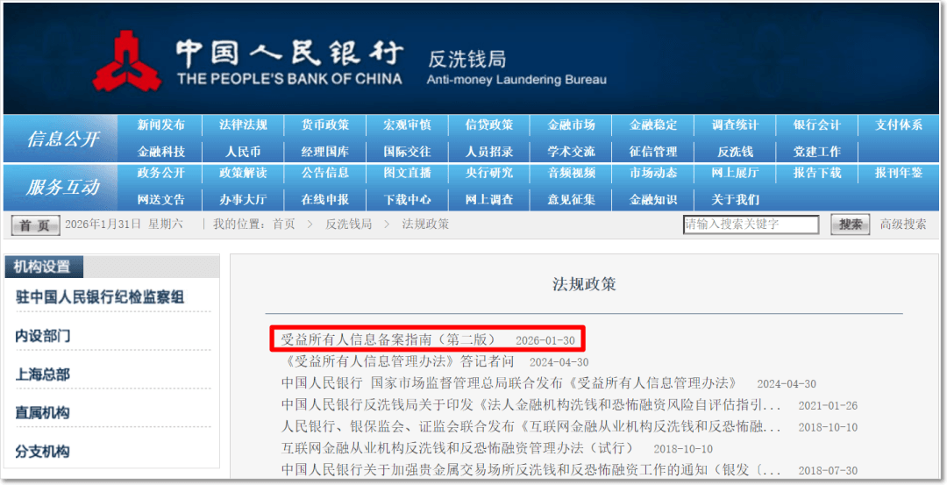Open 人民币 menu item

coord(243,152)
